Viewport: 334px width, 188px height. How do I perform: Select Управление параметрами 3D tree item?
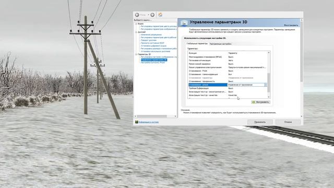coord(154,60)
